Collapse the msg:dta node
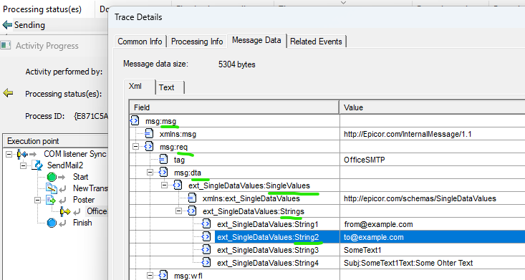Screen dimensions: 525x280 tap(150, 172)
